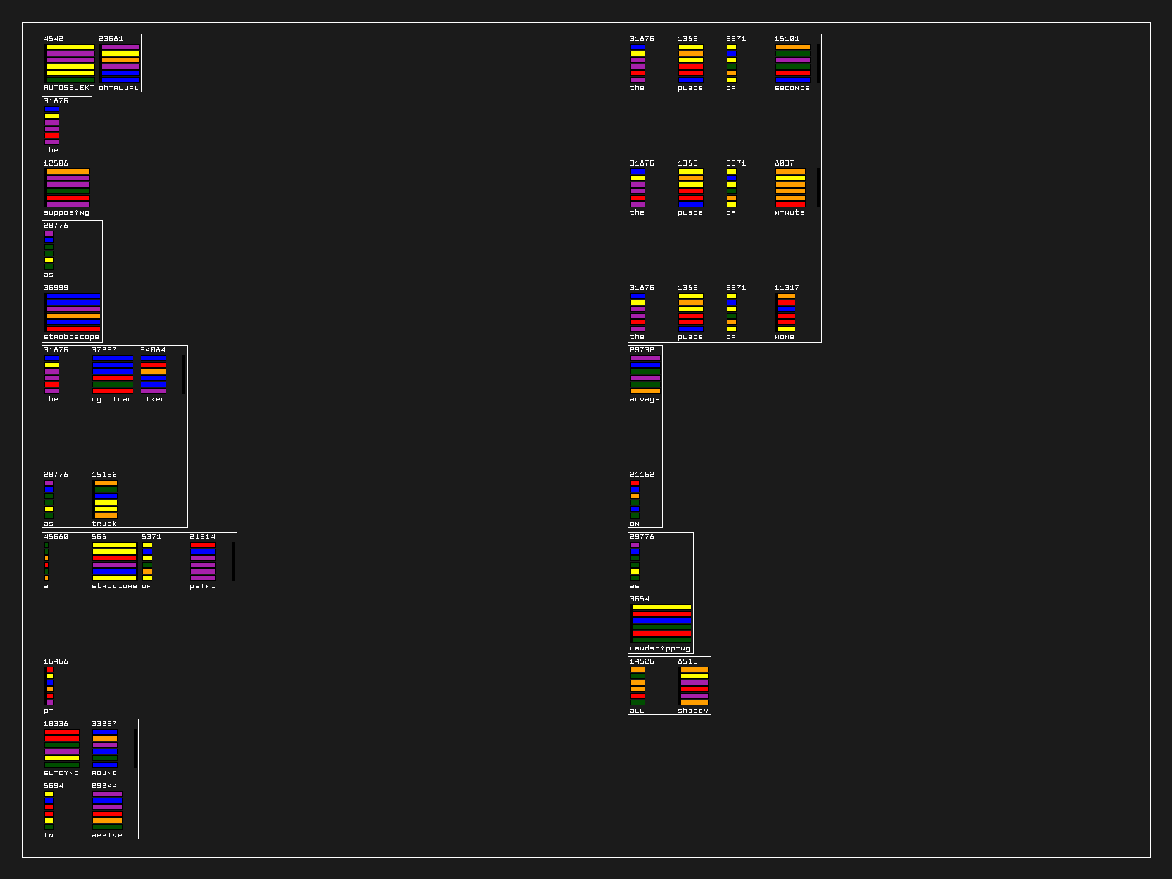Click the 'seconds' color bar block
The image size is (1172, 879).
[793, 63]
